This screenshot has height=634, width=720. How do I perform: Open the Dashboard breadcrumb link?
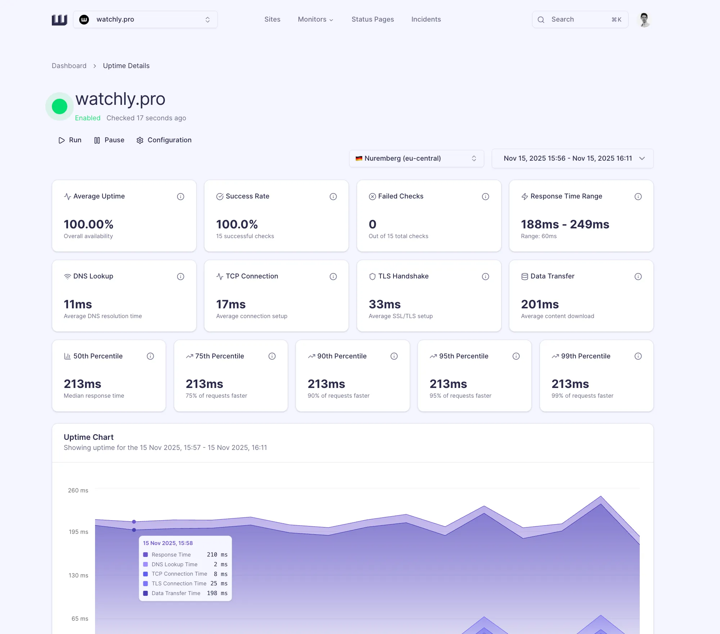click(x=69, y=66)
